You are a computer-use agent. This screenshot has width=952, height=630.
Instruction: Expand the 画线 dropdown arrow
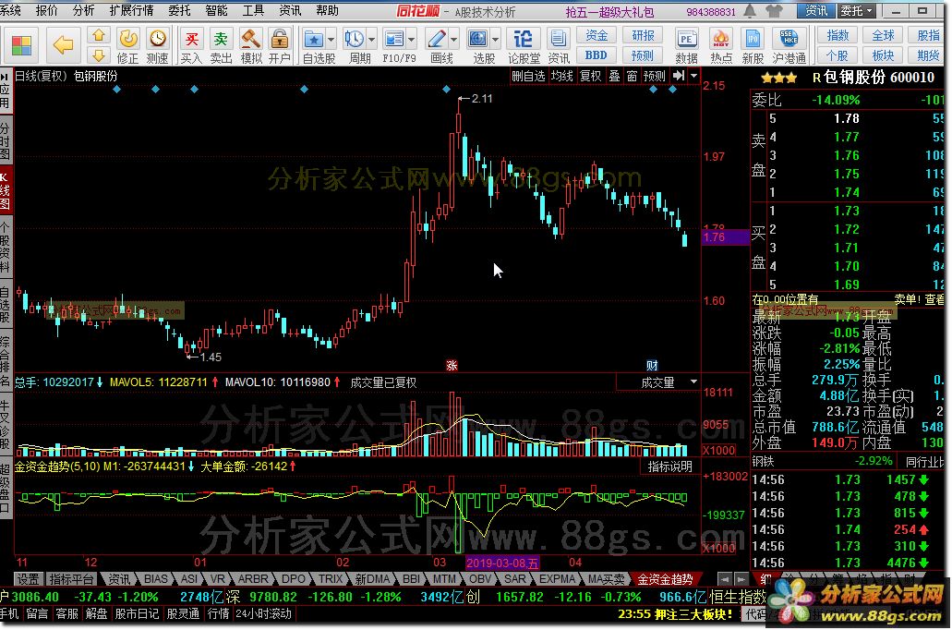(x=454, y=40)
